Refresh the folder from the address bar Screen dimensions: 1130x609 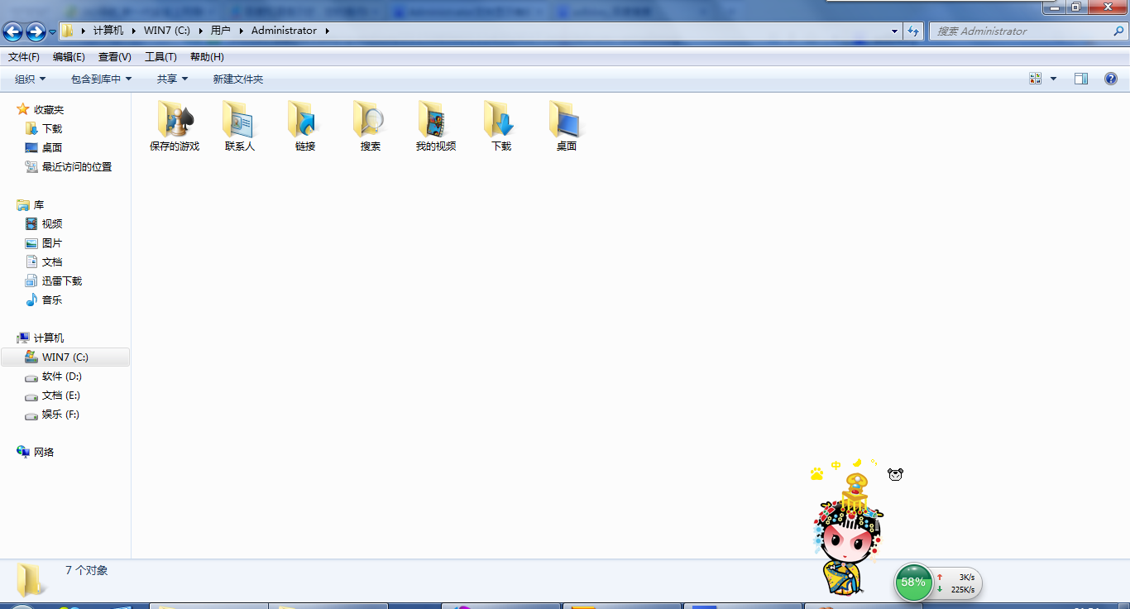click(913, 31)
